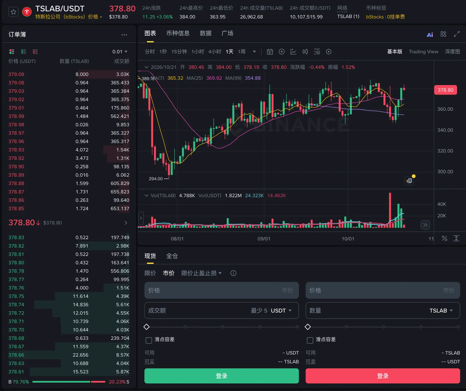Jump to latest candle double-arrow button
Screen dimensions: 466x391
425,225
